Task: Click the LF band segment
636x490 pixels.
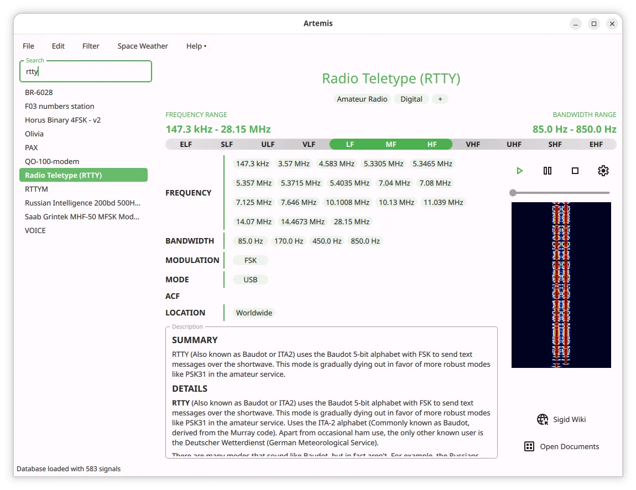Action: pos(350,144)
